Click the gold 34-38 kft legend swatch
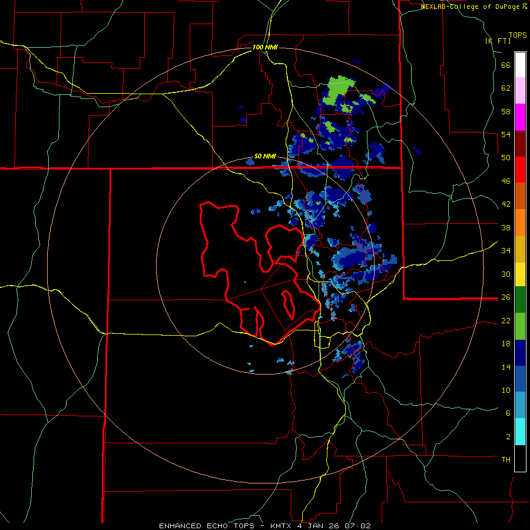This screenshot has width=530, height=530. coord(520,249)
